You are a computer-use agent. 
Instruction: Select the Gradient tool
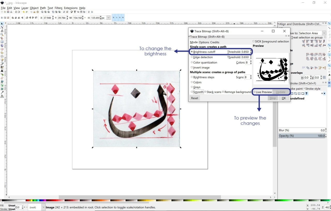[x=2, y=85]
